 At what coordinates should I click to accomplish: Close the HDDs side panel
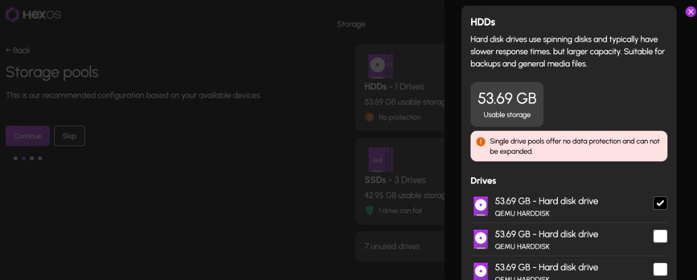(690, 12)
